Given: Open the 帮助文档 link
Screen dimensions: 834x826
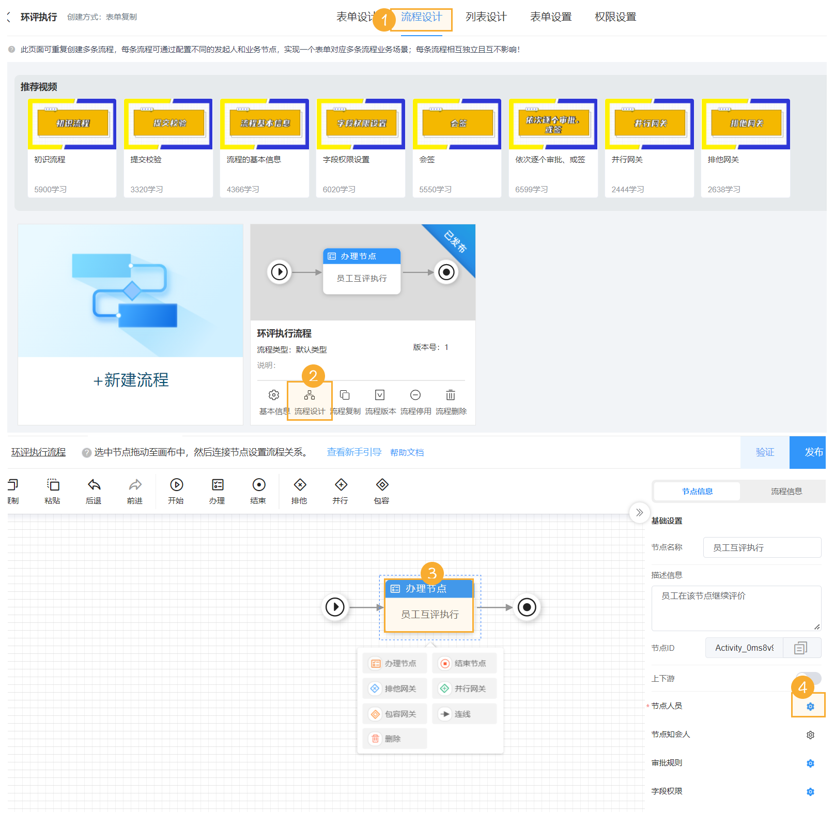Looking at the screenshot, I should (x=407, y=452).
